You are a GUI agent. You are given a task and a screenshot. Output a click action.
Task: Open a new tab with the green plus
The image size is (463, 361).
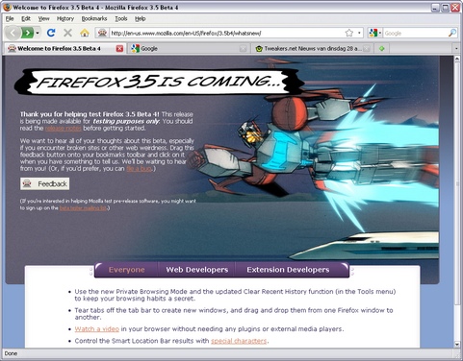click(381, 49)
